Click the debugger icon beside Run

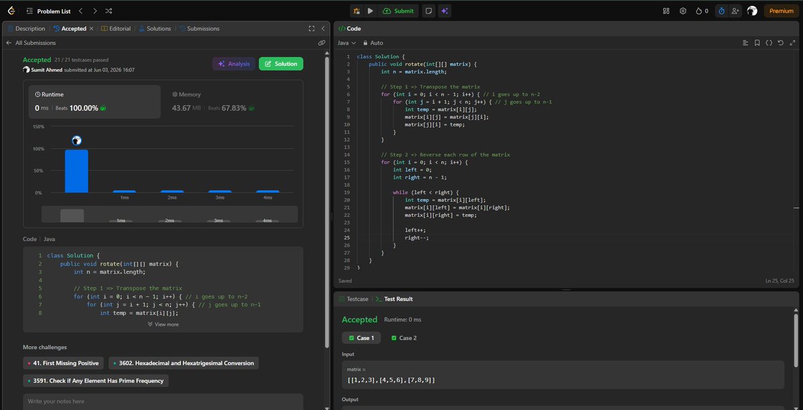(357, 11)
